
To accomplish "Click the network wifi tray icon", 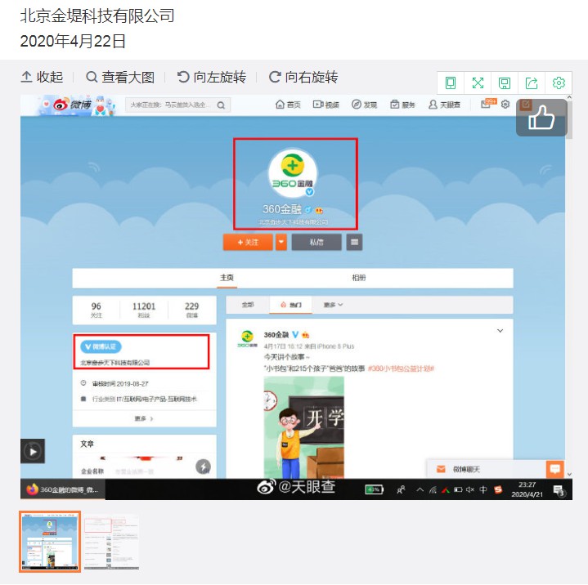I will 433,489.
